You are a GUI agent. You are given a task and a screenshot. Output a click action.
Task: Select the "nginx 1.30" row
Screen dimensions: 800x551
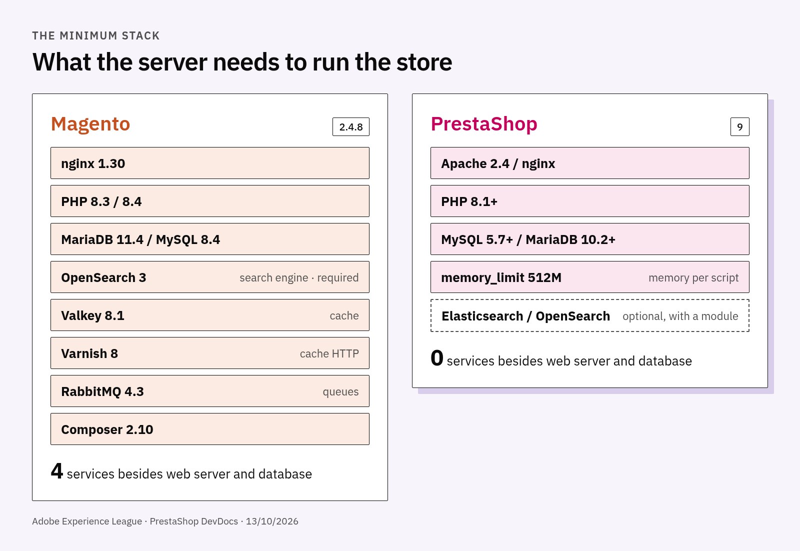click(210, 163)
